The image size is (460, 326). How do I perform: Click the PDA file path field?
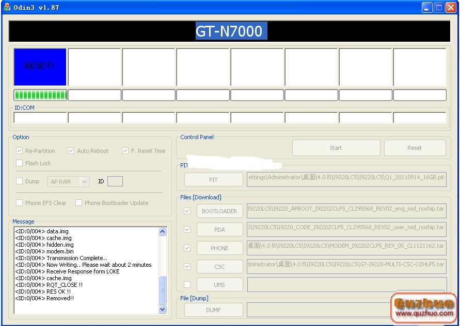[x=346, y=230]
